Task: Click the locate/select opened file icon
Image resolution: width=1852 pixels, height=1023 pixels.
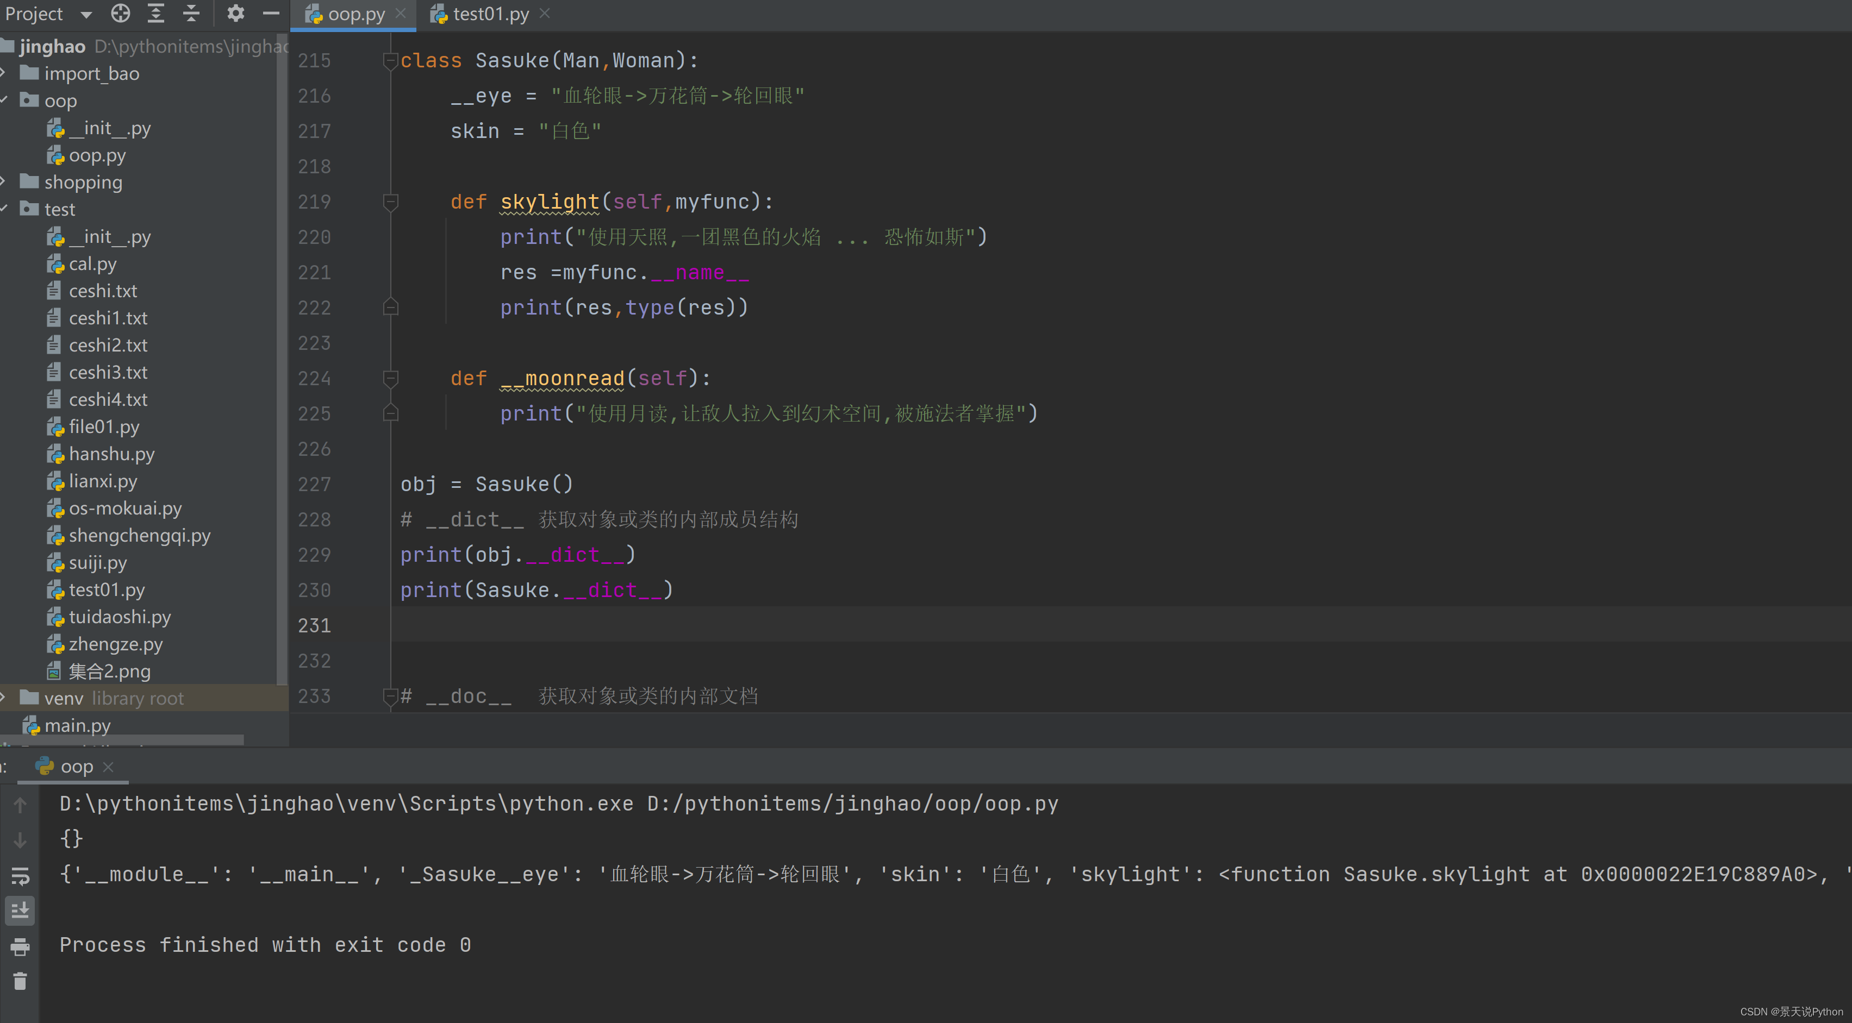Action: pyautogui.click(x=121, y=14)
